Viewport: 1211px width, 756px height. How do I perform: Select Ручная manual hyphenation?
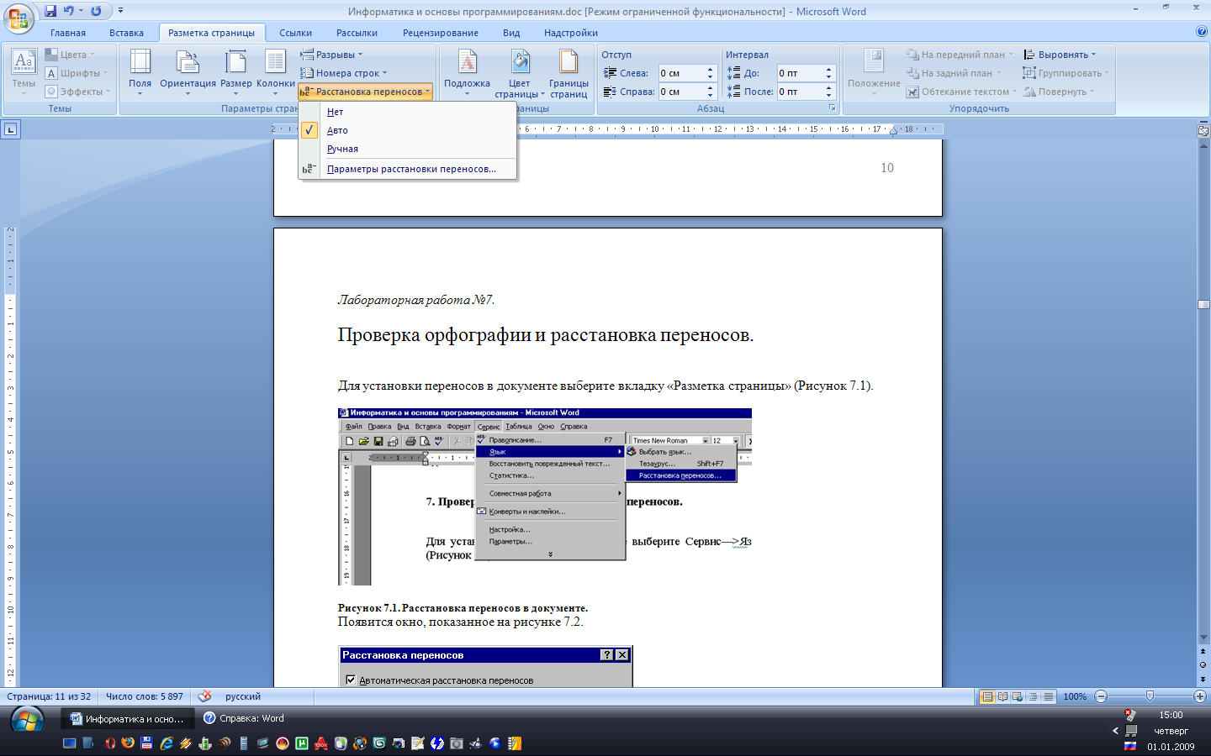point(408,149)
